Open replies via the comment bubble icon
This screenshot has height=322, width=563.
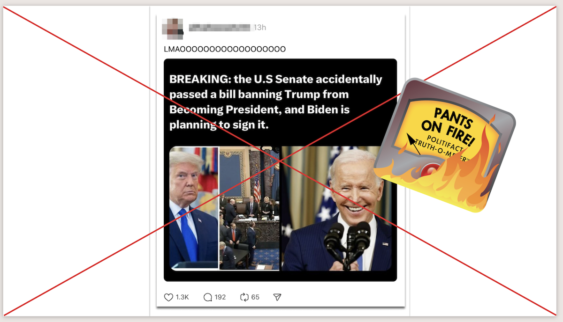tap(208, 297)
